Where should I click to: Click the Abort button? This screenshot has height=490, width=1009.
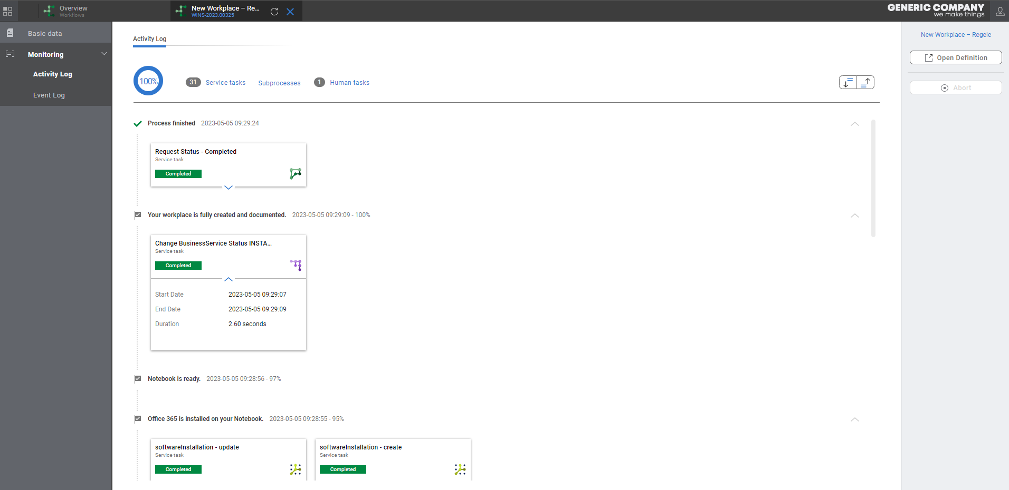click(x=956, y=87)
